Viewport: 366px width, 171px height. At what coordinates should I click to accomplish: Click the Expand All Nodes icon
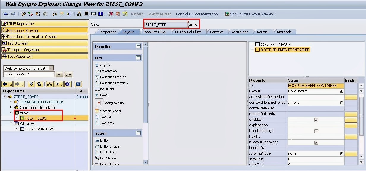[31, 84]
